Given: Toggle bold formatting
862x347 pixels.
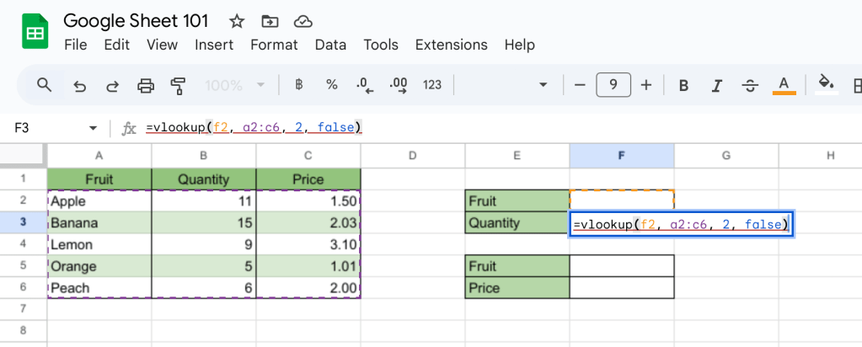Looking at the screenshot, I should (x=683, y=85).
